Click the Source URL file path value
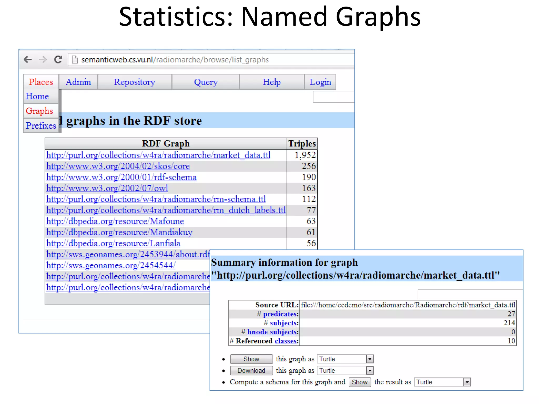The height and width of the screenshot is (404, 539). tap(408, 305)
